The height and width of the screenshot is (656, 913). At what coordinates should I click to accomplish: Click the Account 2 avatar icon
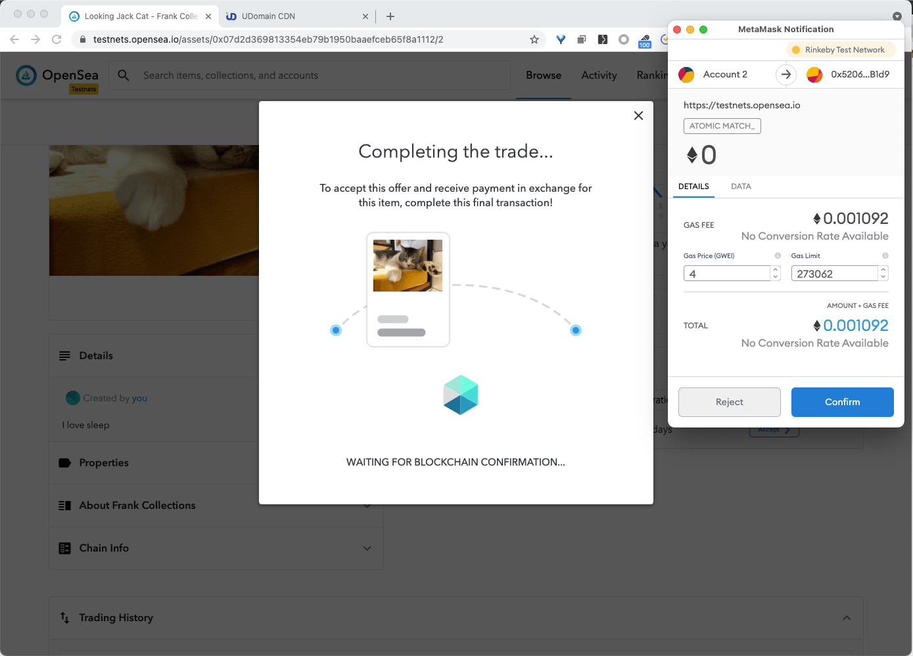(686, 75)
